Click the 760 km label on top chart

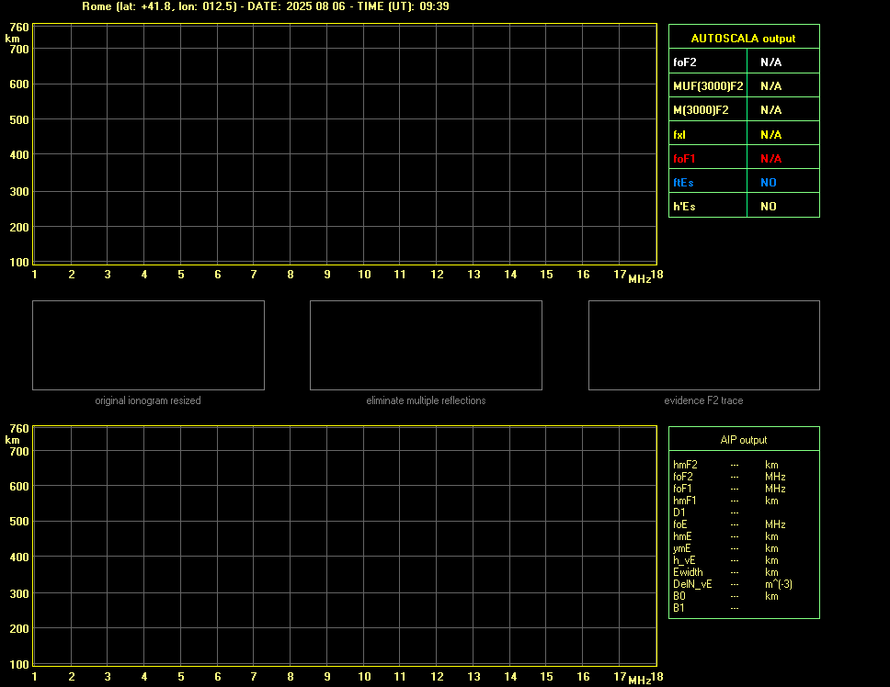point(19,28)
